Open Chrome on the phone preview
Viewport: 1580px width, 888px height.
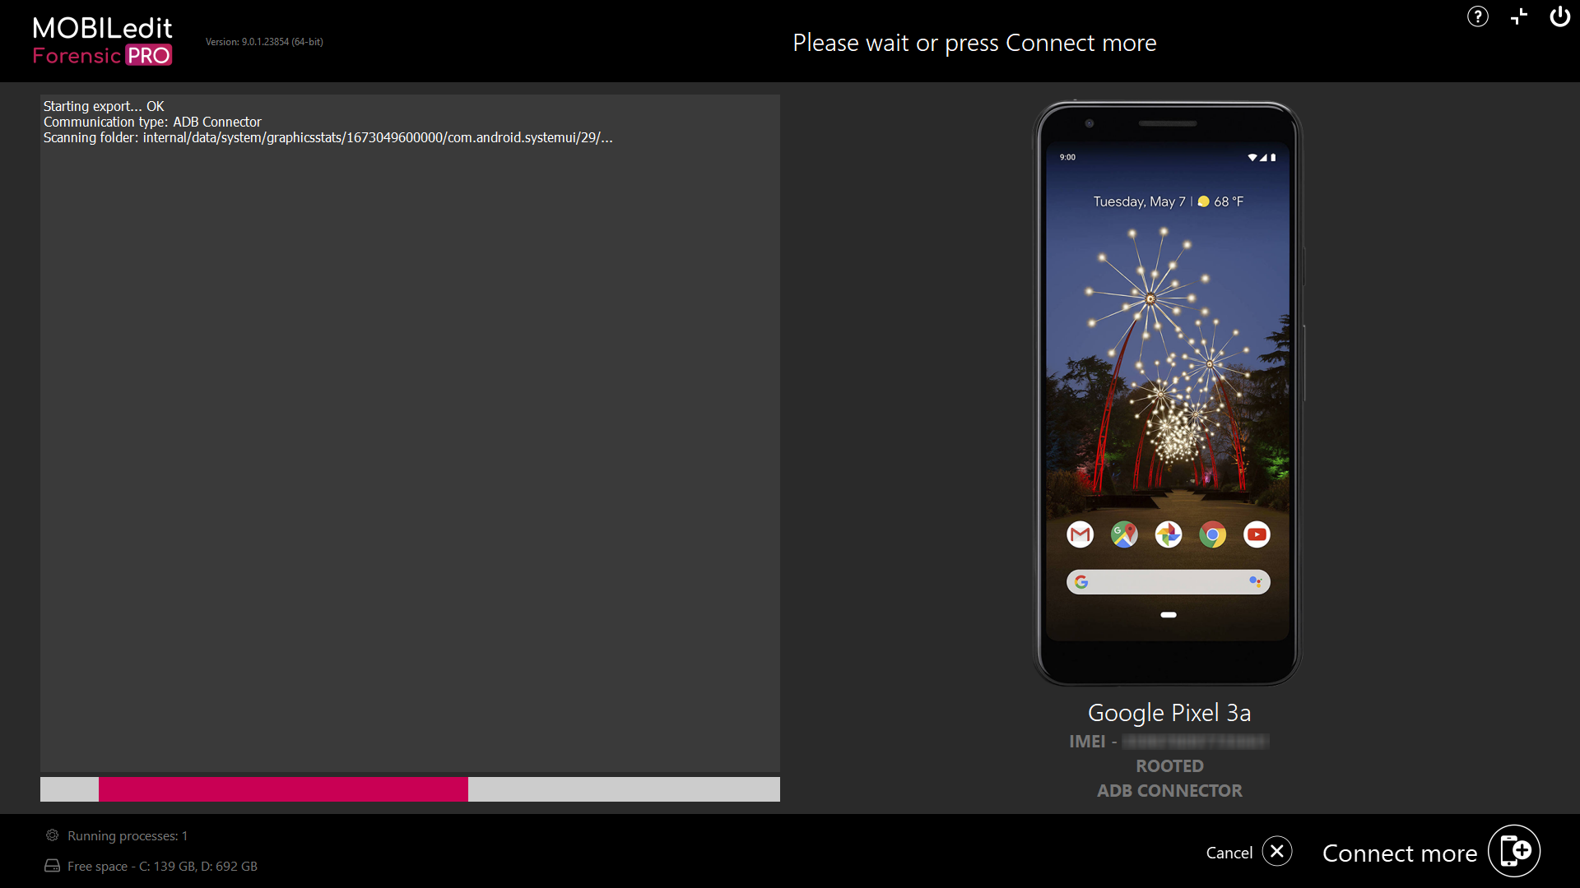(1213, 534)
